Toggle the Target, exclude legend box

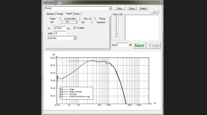coord(61,92)
